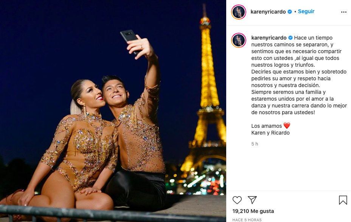Image resolution: width=351 pixels, height=222 pixels.
Task: View the 19,210 Me gusta likes list
Action: [253, 211]
